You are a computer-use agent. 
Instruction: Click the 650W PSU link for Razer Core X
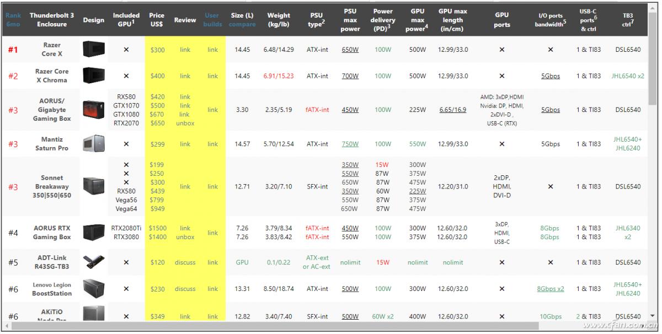pos(350,50)
